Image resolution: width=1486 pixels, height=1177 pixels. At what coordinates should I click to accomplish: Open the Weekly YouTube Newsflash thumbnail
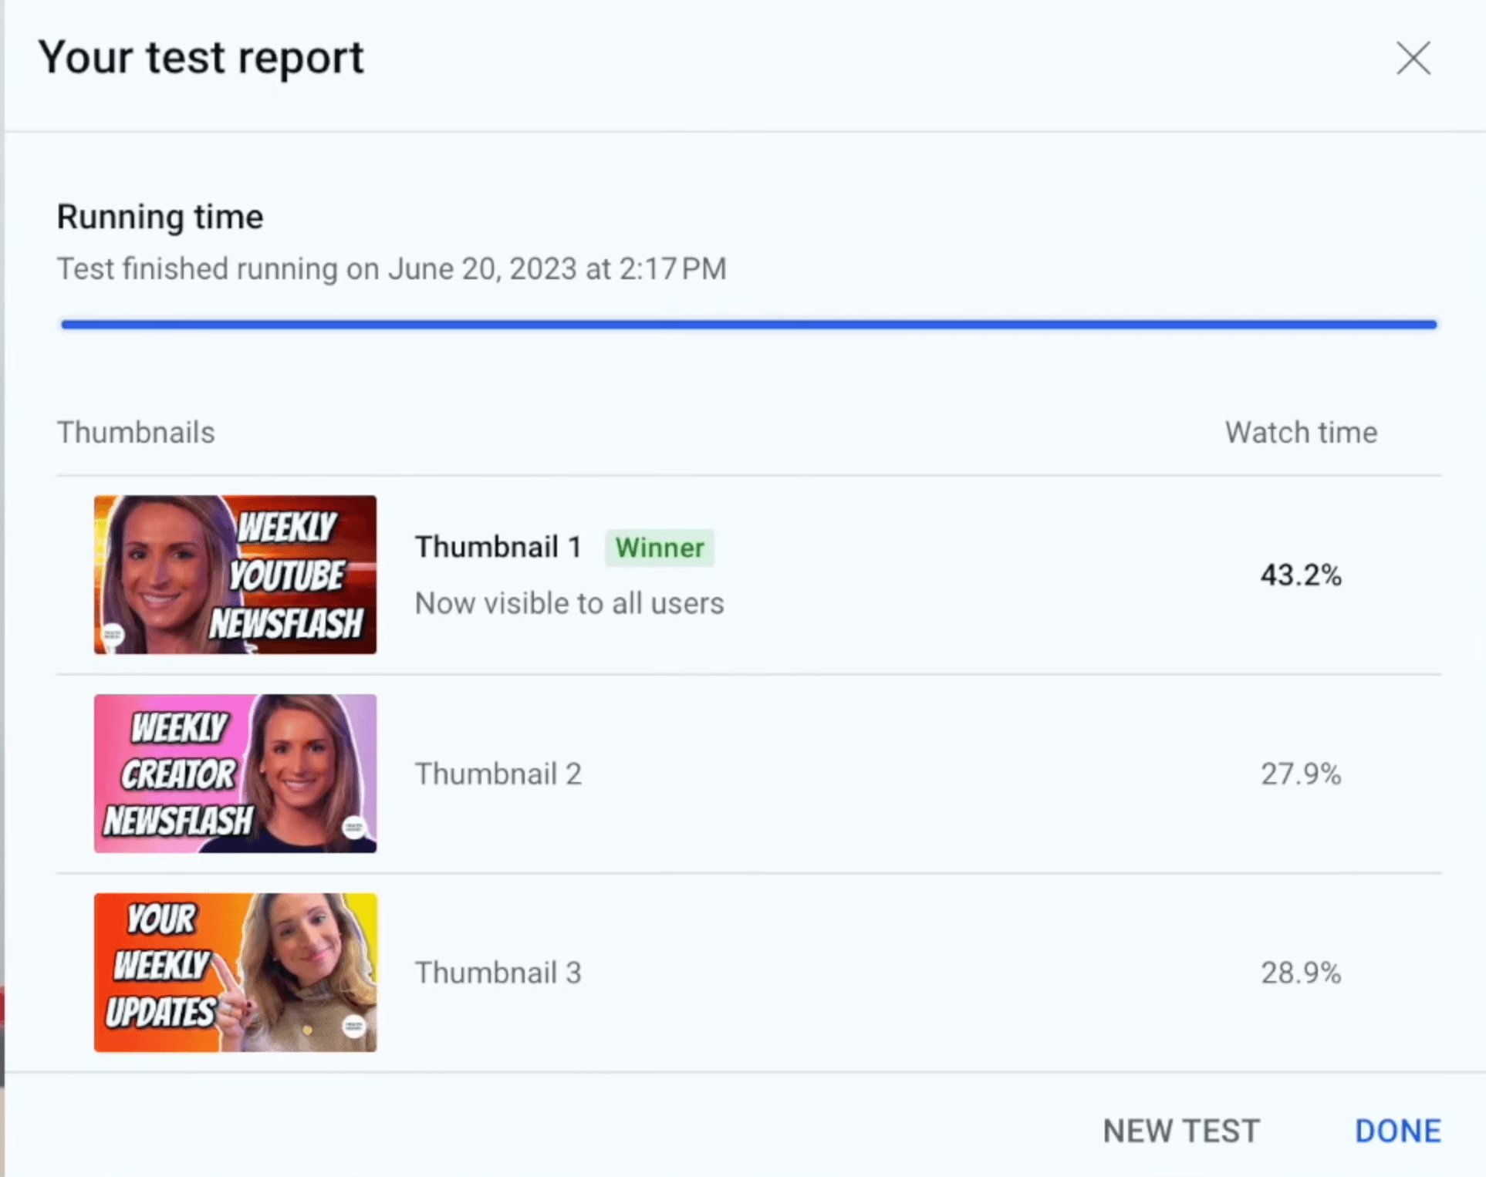tap(235, 575)
